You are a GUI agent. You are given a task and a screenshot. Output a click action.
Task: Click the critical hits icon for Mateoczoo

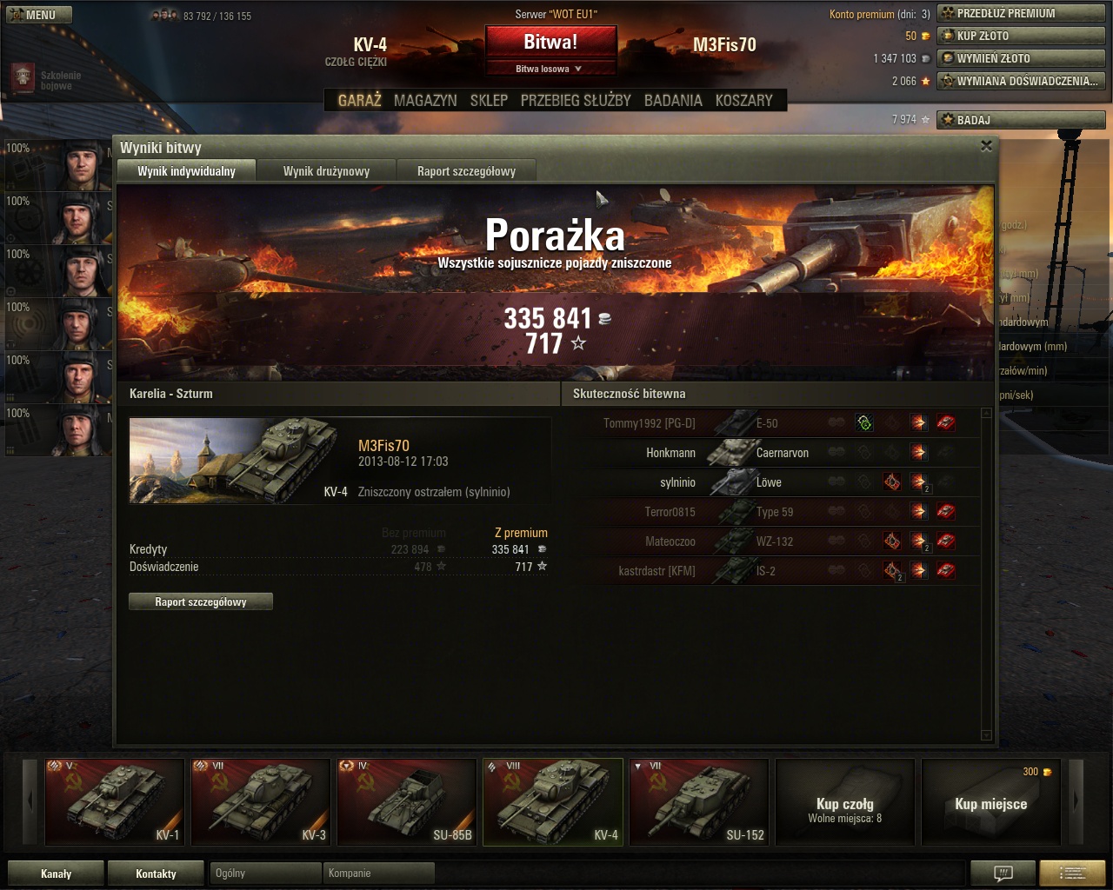tap(892, 541)
